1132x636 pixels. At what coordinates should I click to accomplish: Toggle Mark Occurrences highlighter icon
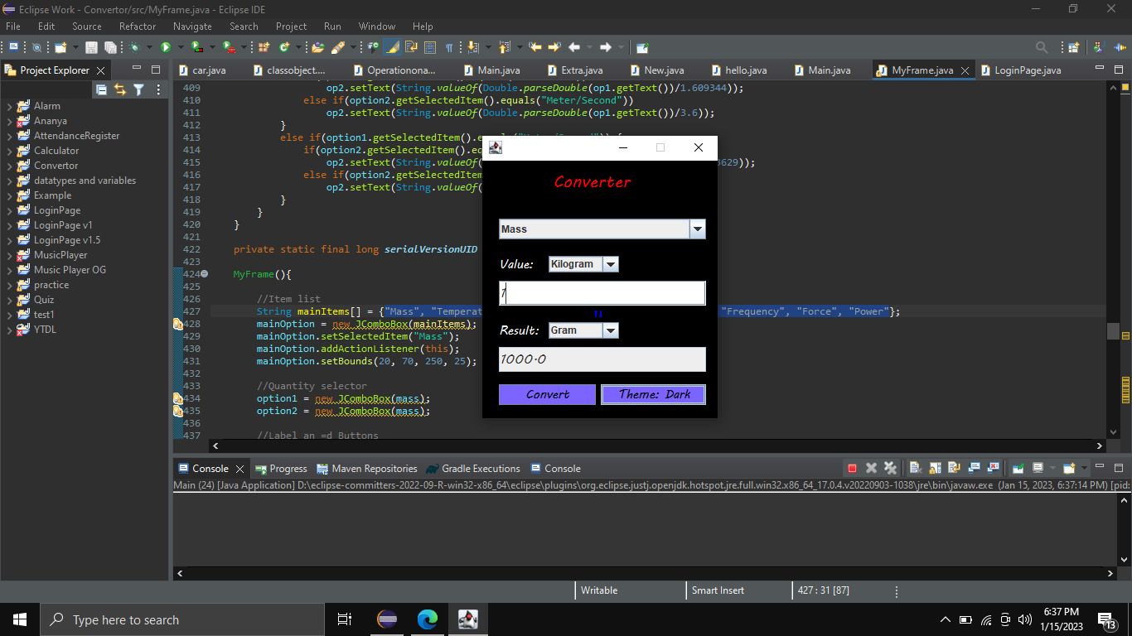[391, 47]
